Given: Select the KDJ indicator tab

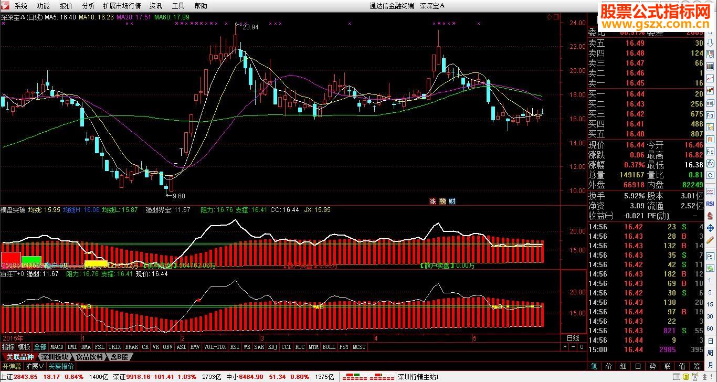Looking at the screenshot, I should (x=272, y=347).
